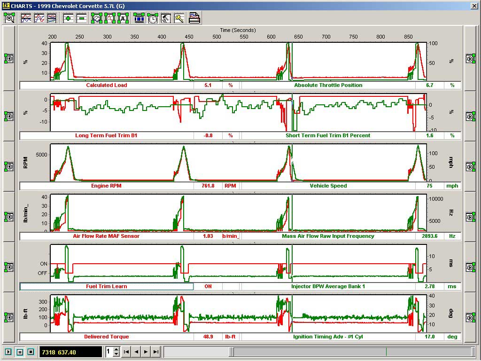Viewport: 481px width, 361px height.
Task: Click the selector icon for the Ignition Timing Adv trace
Action: [471, 317]
